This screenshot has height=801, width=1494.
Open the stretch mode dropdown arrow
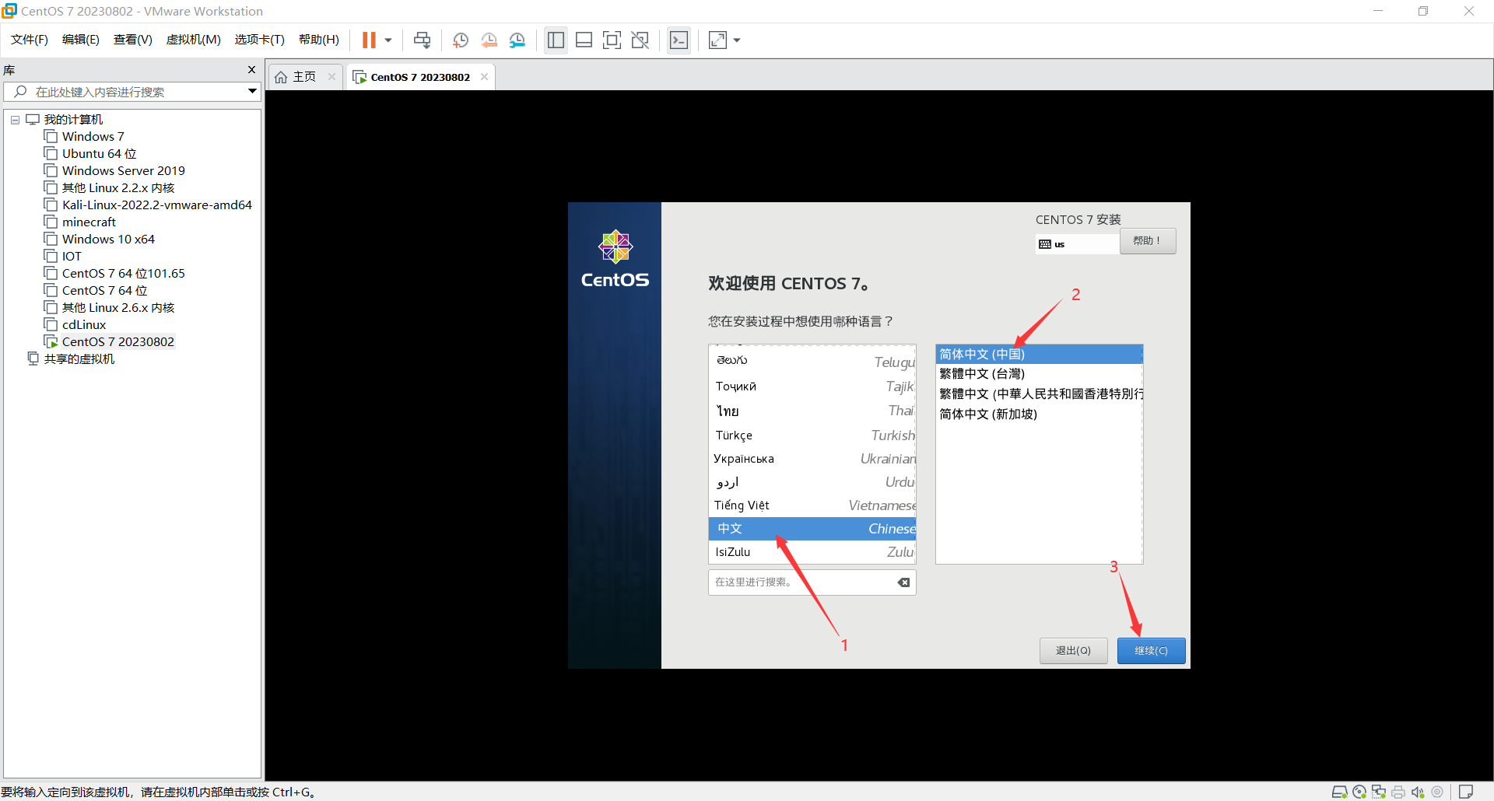737,40
